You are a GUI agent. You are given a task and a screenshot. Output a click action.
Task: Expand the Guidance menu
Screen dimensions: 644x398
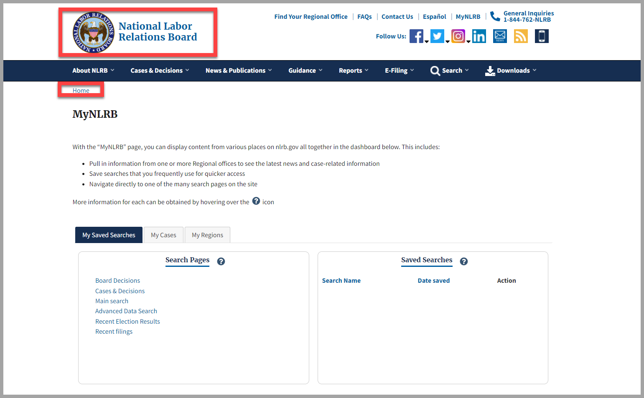(x=305, y=71)
